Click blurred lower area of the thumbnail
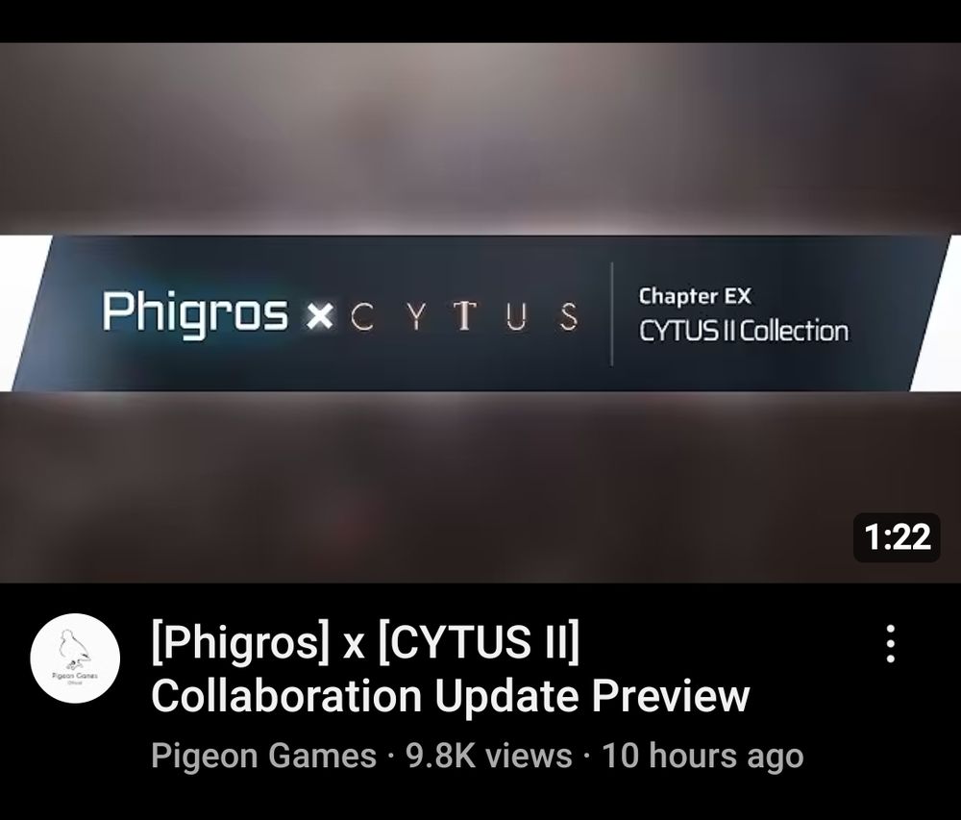Screen dimensions: 961x820 click(429, 487)
